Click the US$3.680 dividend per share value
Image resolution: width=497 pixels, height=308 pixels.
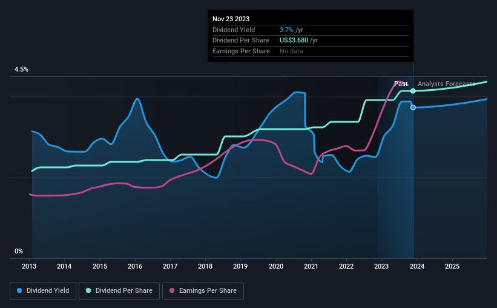point(294,41)
